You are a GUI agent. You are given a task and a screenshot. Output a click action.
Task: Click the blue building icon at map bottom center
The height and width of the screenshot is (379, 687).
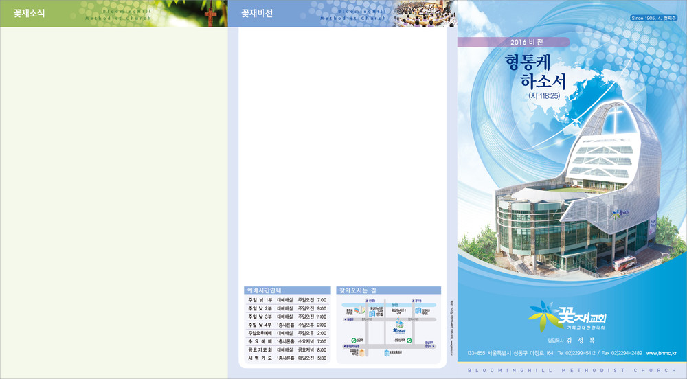coord(387,353)
